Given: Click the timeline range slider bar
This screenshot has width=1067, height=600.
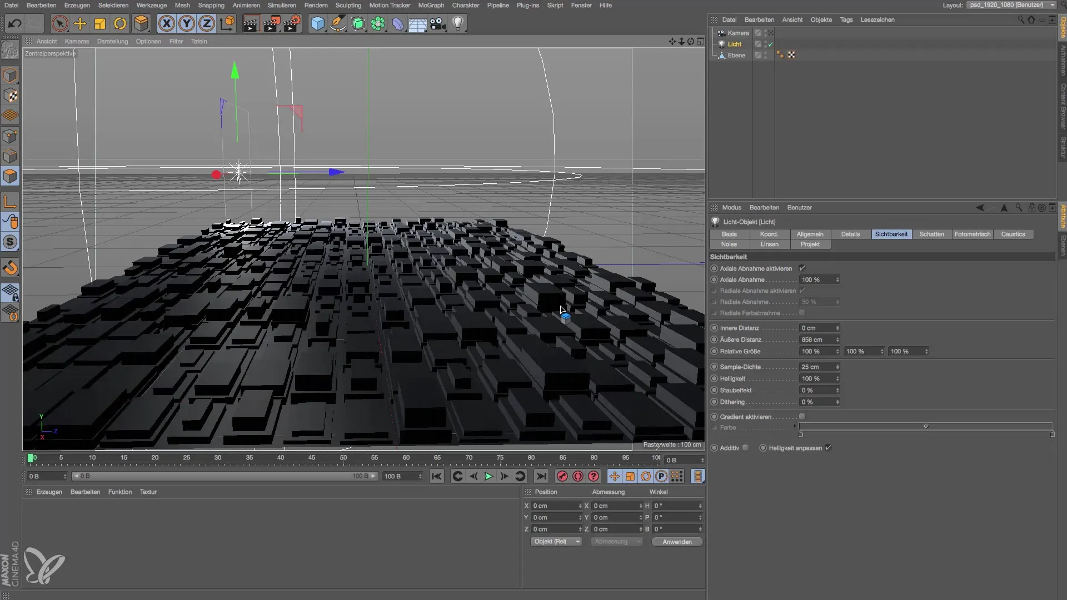Looking at the screenshot, I should (x=226, y=476).
